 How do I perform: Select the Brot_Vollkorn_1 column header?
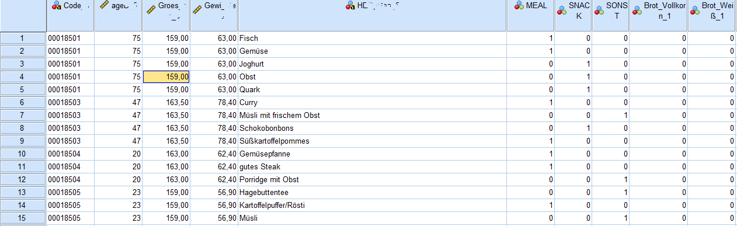(659, 16)
